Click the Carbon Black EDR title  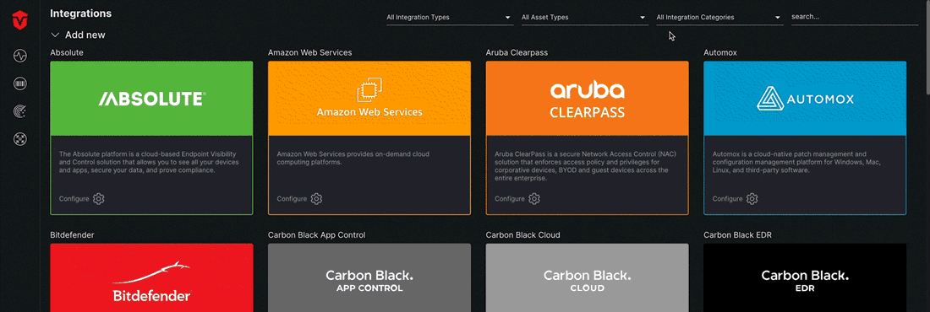[x=737, y=235]
